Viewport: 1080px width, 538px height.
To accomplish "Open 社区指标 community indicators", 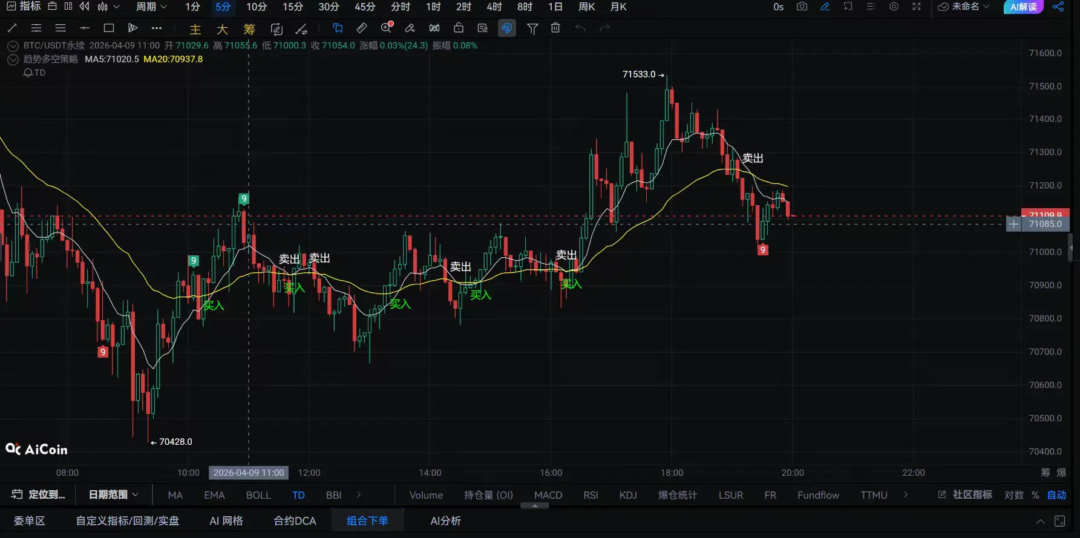I will (x=965, y=495).
